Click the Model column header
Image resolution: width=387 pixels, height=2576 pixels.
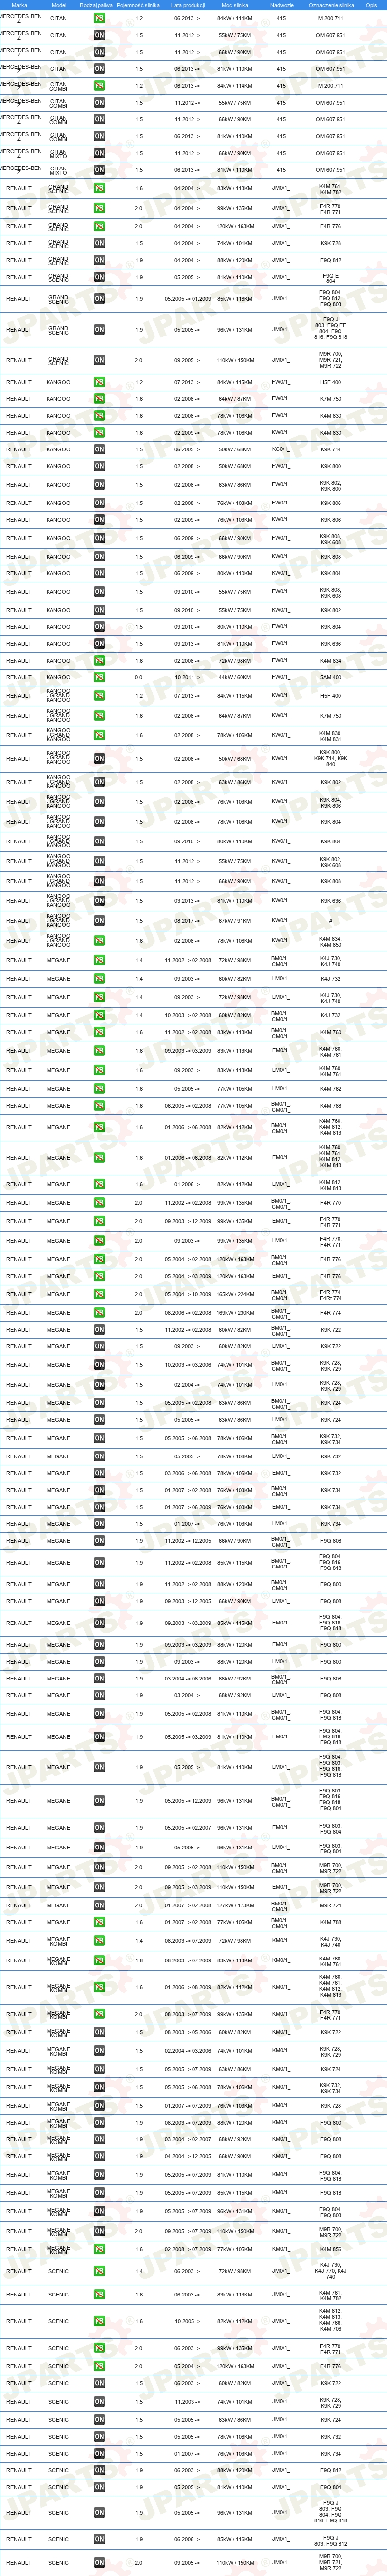pyautogui.click(x=59, y=5)
